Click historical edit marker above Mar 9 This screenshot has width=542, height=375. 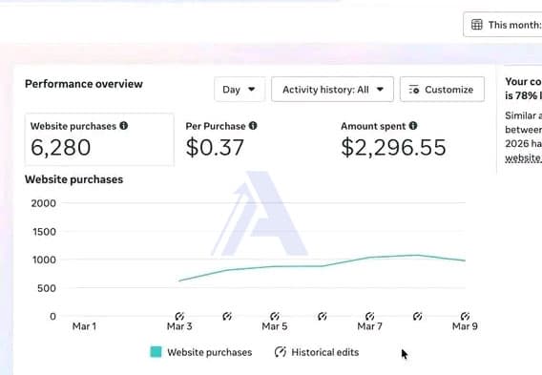coord(465,316)
